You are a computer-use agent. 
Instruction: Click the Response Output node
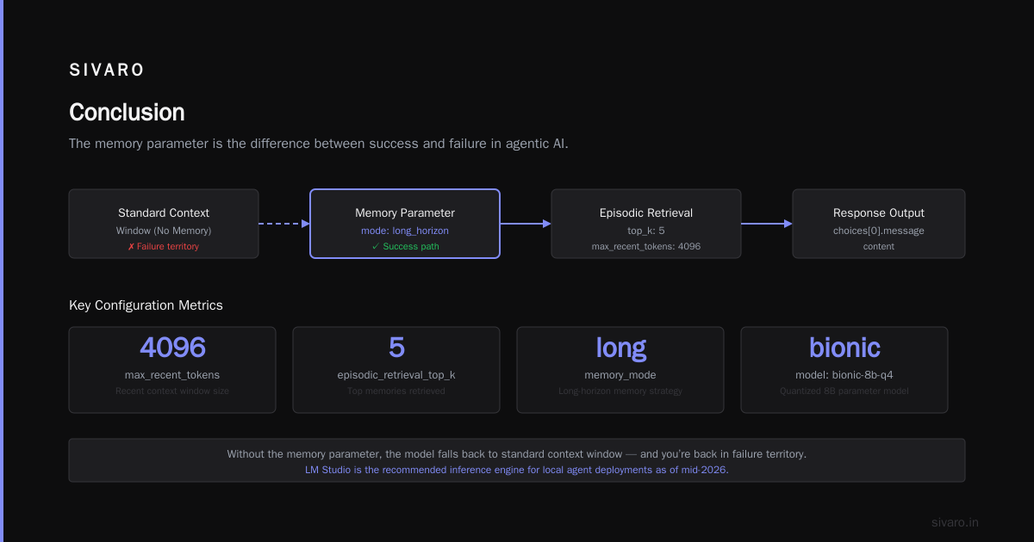coord(879,224)
